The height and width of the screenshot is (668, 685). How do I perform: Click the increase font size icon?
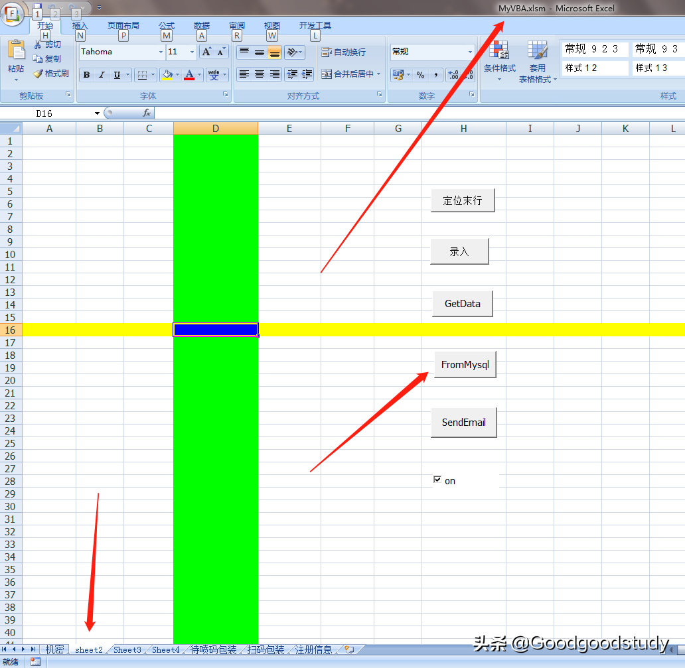pyautogui.click(x=206, y=52)
